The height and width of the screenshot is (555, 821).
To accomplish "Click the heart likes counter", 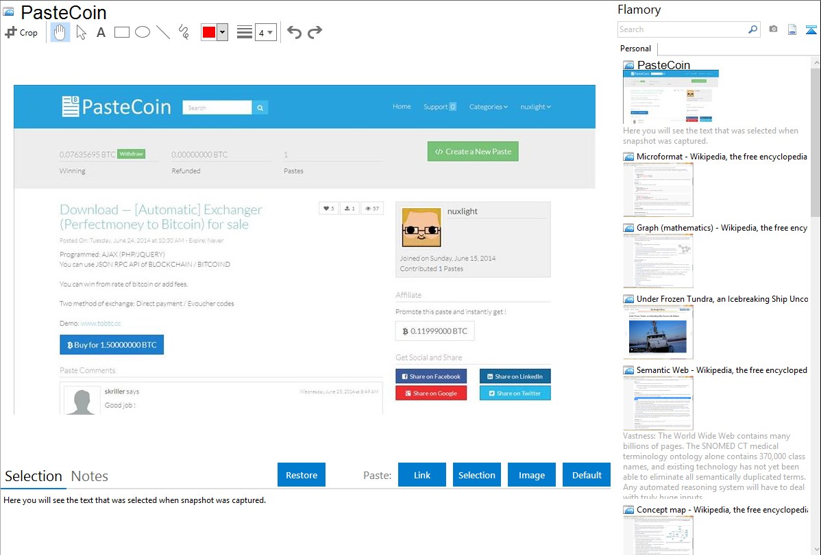I will pos(328,208).
